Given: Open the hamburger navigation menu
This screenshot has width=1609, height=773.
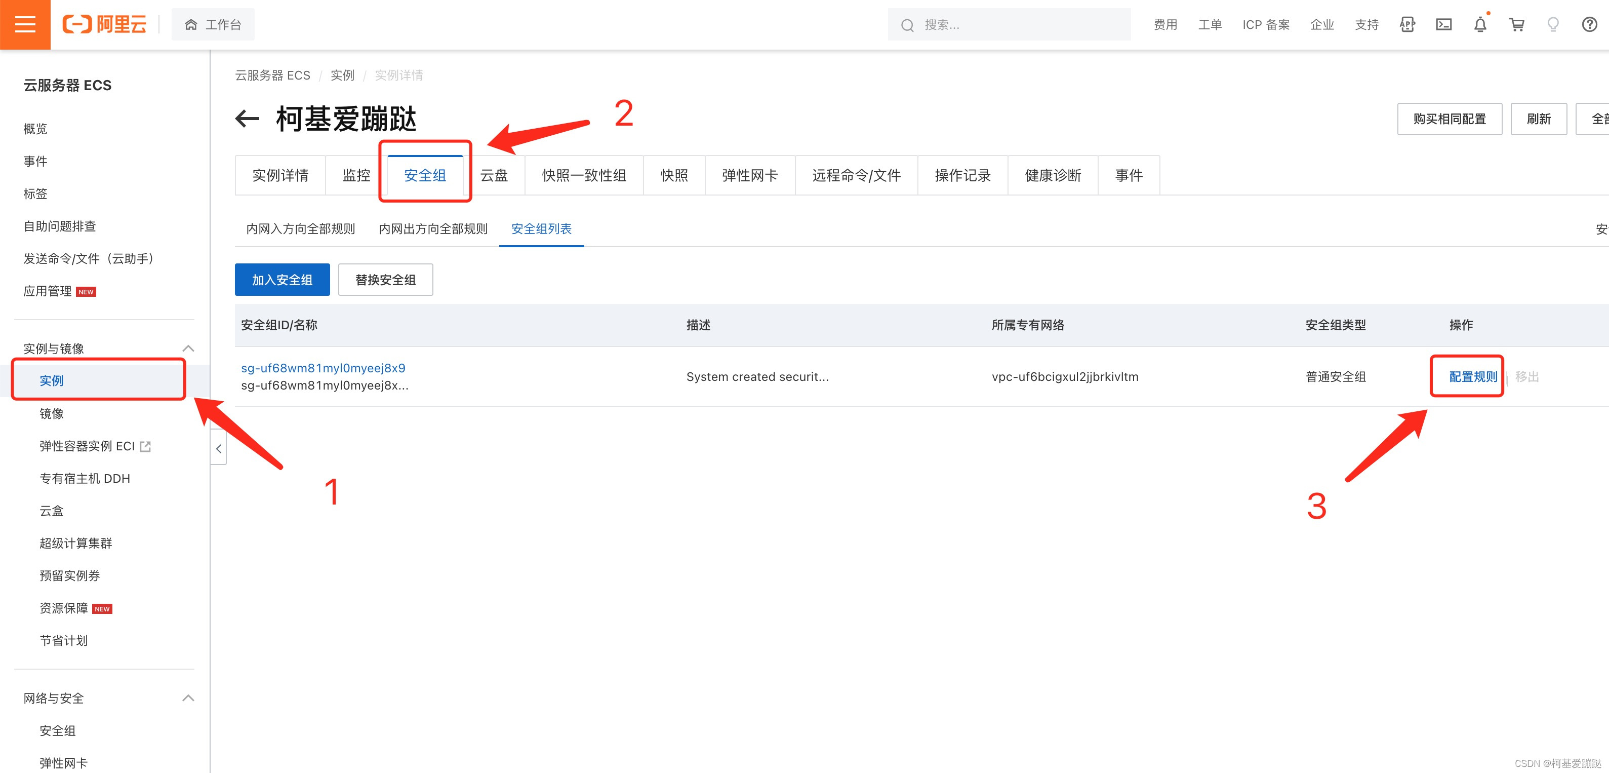Looking at the screenshot, I should [x=25, y=24].
